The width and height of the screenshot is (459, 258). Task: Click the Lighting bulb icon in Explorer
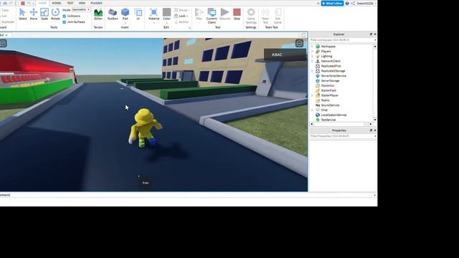click(318, 56)
